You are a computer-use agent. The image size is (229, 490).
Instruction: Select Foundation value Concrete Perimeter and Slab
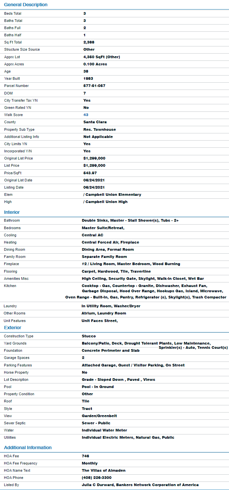pos(111,350)
